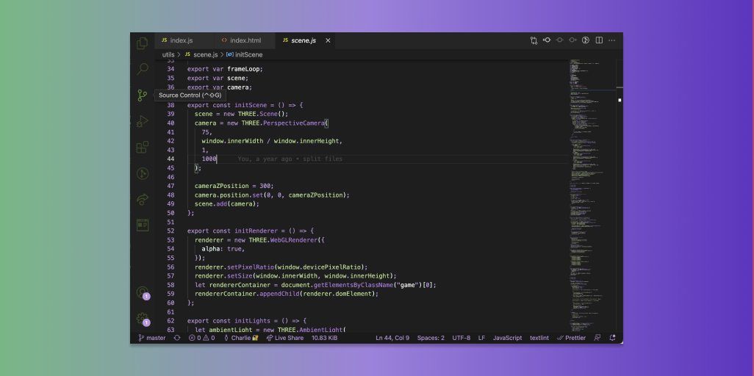Open the Manage gear icon
The width and height of the screenshot is (754, 376).
click(143, 318)
